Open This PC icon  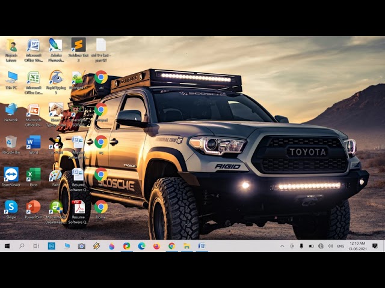[x=11, y=77]
